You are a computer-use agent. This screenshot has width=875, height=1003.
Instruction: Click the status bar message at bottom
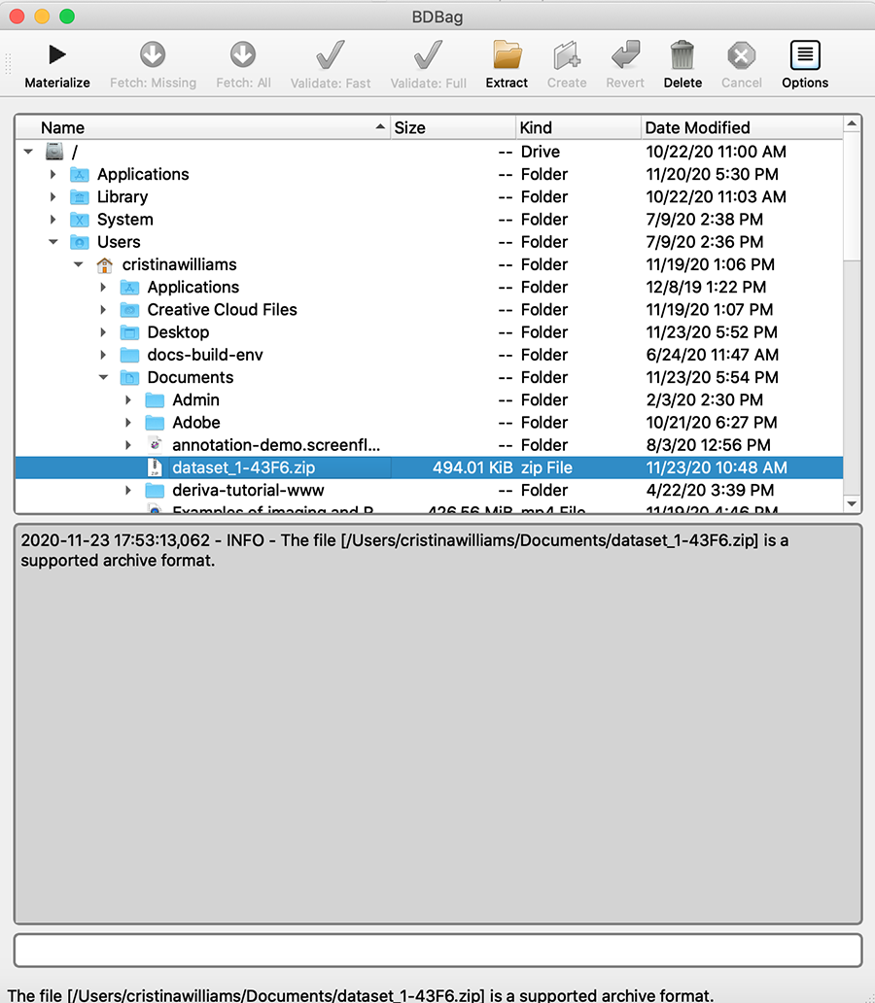tap(361, 995)
